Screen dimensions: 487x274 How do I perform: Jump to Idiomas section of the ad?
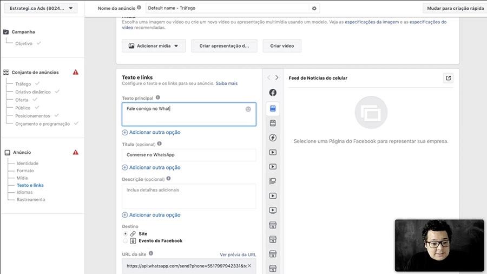(24, 192)
